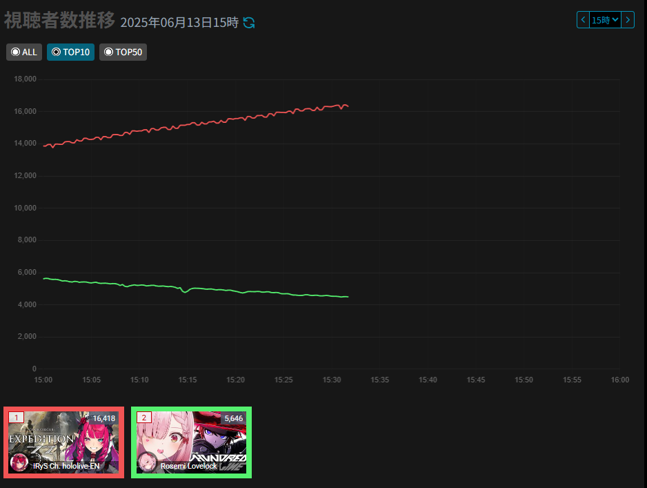
Task: Open the 15時 hour dropdown
Action: [x=605, y=20]
